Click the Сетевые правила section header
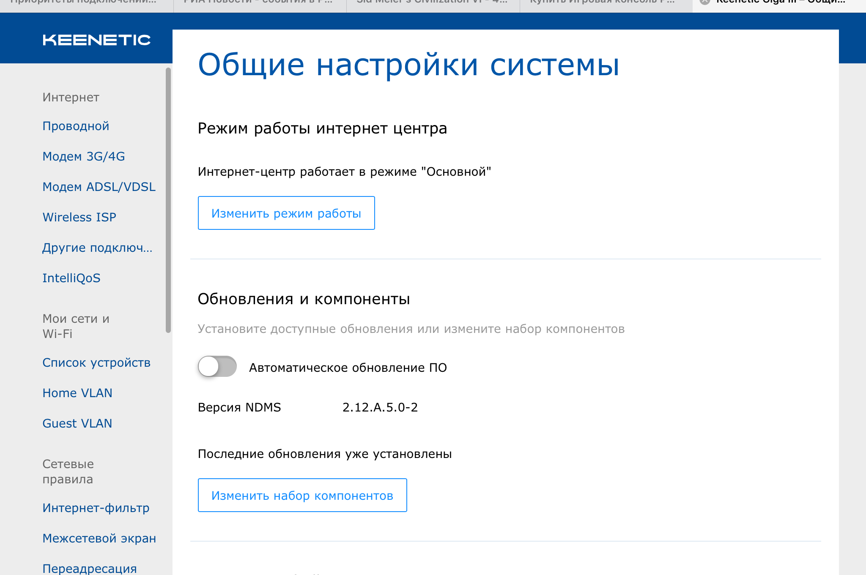Screen dimensions: 866x575 pos(68,471)
